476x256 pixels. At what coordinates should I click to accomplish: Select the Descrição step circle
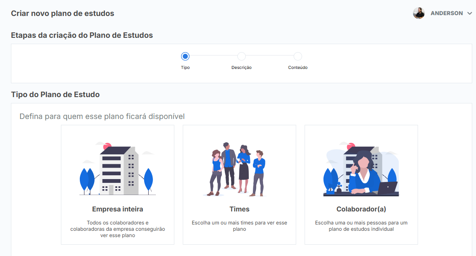[x=242, y=56]
